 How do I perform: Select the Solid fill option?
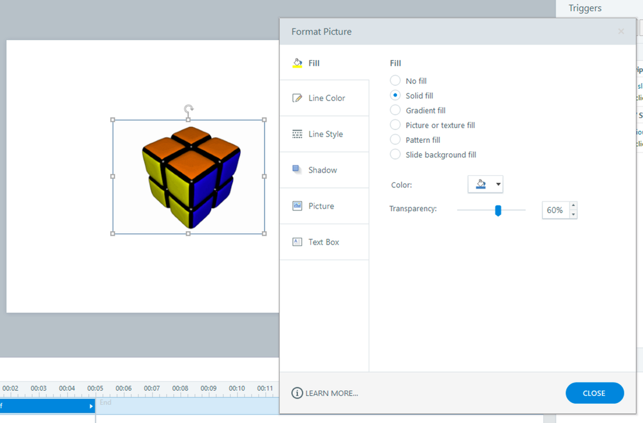(x=395, y=95)
